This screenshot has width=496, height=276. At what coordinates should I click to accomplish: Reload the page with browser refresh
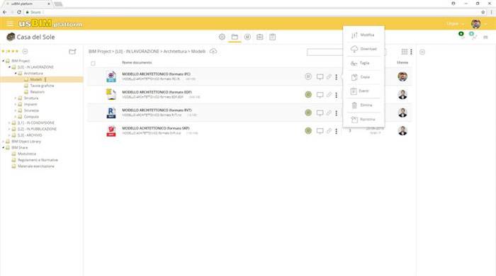(x=19, y=12)
